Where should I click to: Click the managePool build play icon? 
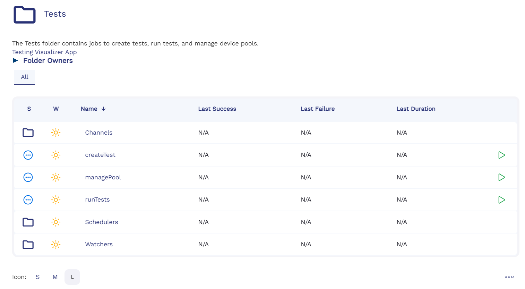point(501,177)
